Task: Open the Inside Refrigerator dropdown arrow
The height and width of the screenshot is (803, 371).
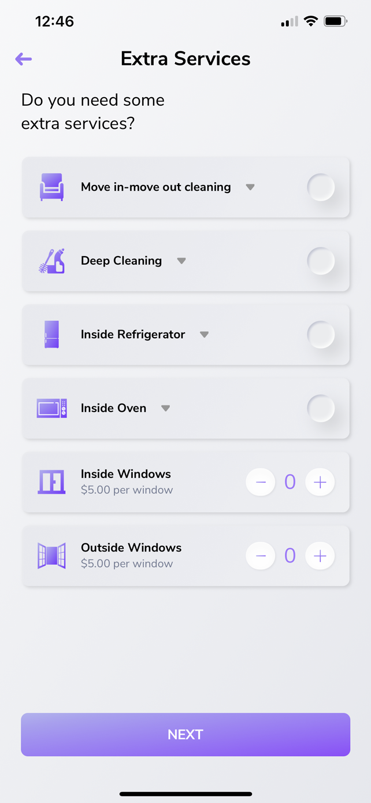Action: [204, 335]
